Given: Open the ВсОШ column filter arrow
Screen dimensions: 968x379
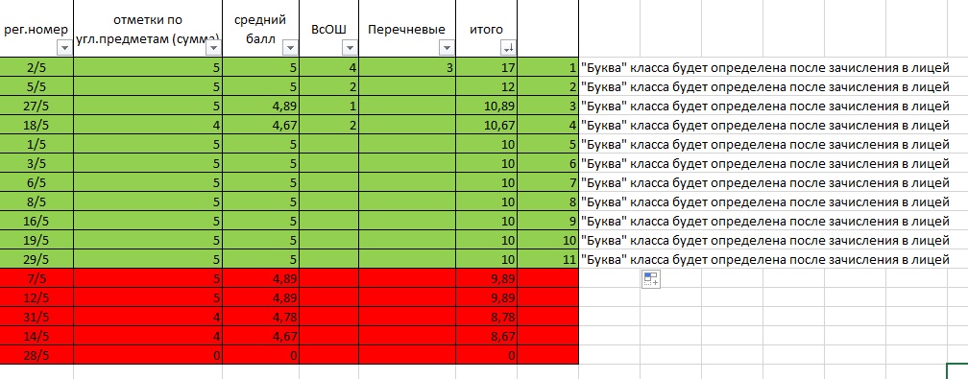Looking at the screenshot, I should 350,48.
